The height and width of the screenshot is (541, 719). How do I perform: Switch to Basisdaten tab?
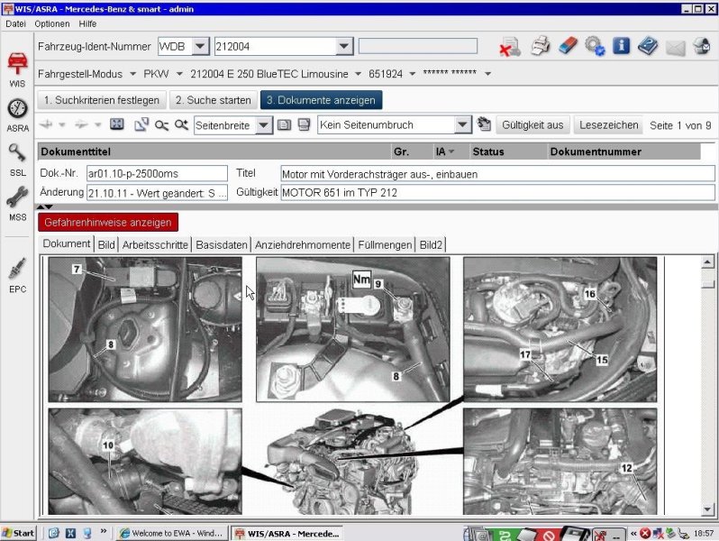click(222, 244)
